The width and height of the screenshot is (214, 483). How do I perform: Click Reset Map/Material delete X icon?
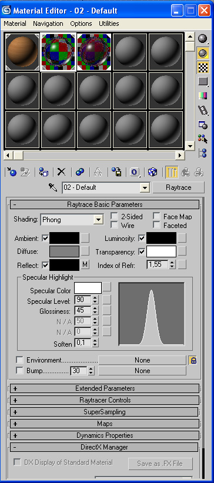[x=62, y=172]
